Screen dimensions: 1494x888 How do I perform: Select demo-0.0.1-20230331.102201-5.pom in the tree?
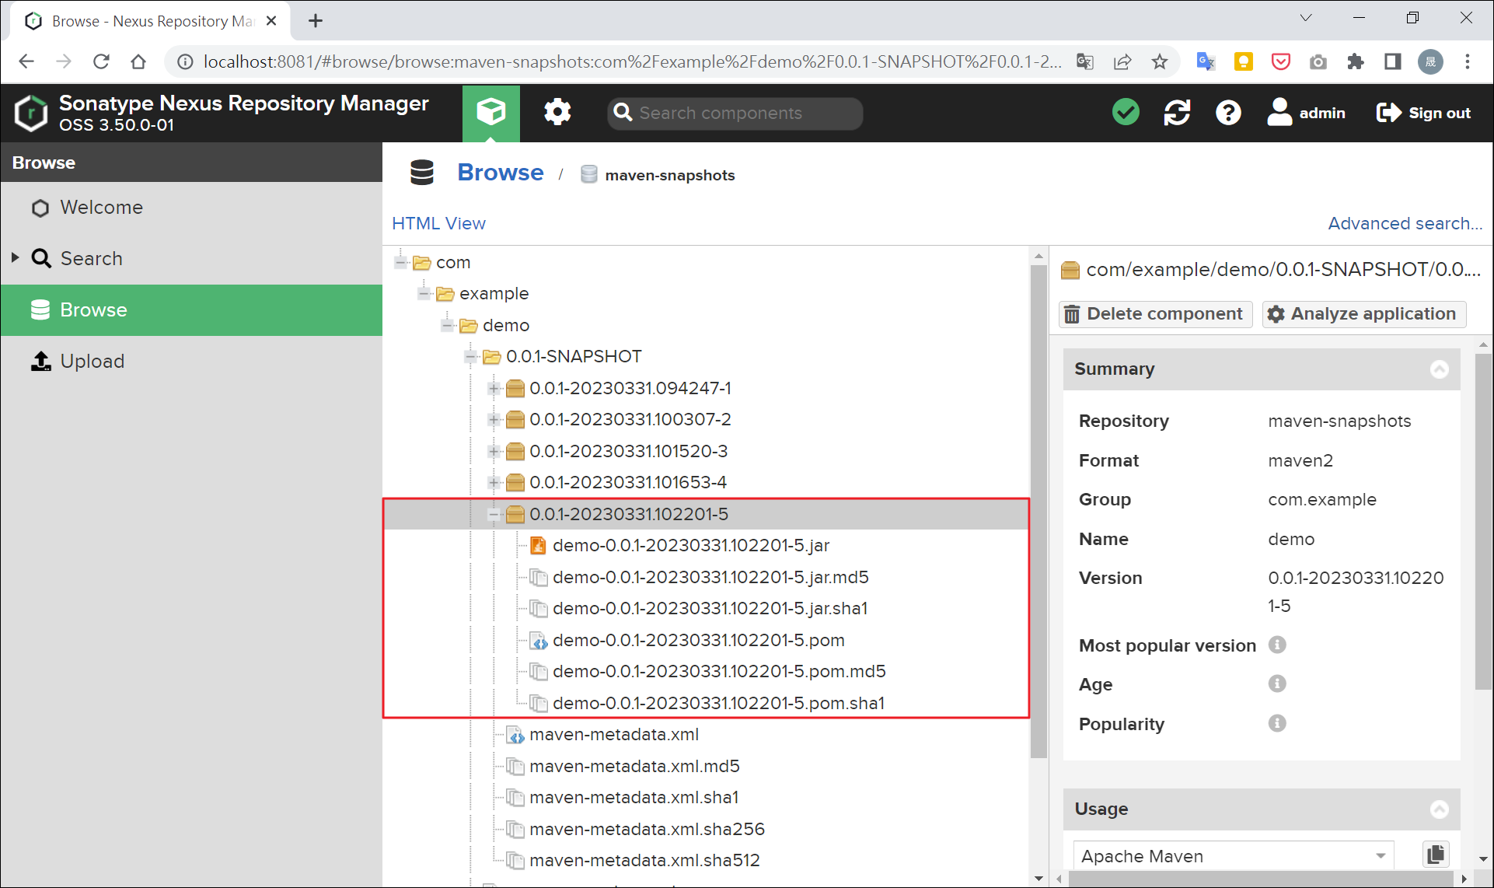coord(698,640)
